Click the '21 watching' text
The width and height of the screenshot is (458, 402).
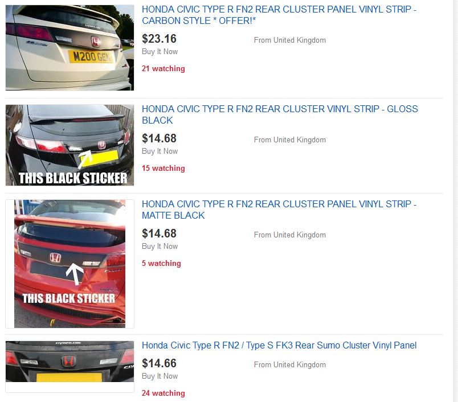[x=163, y=68]
